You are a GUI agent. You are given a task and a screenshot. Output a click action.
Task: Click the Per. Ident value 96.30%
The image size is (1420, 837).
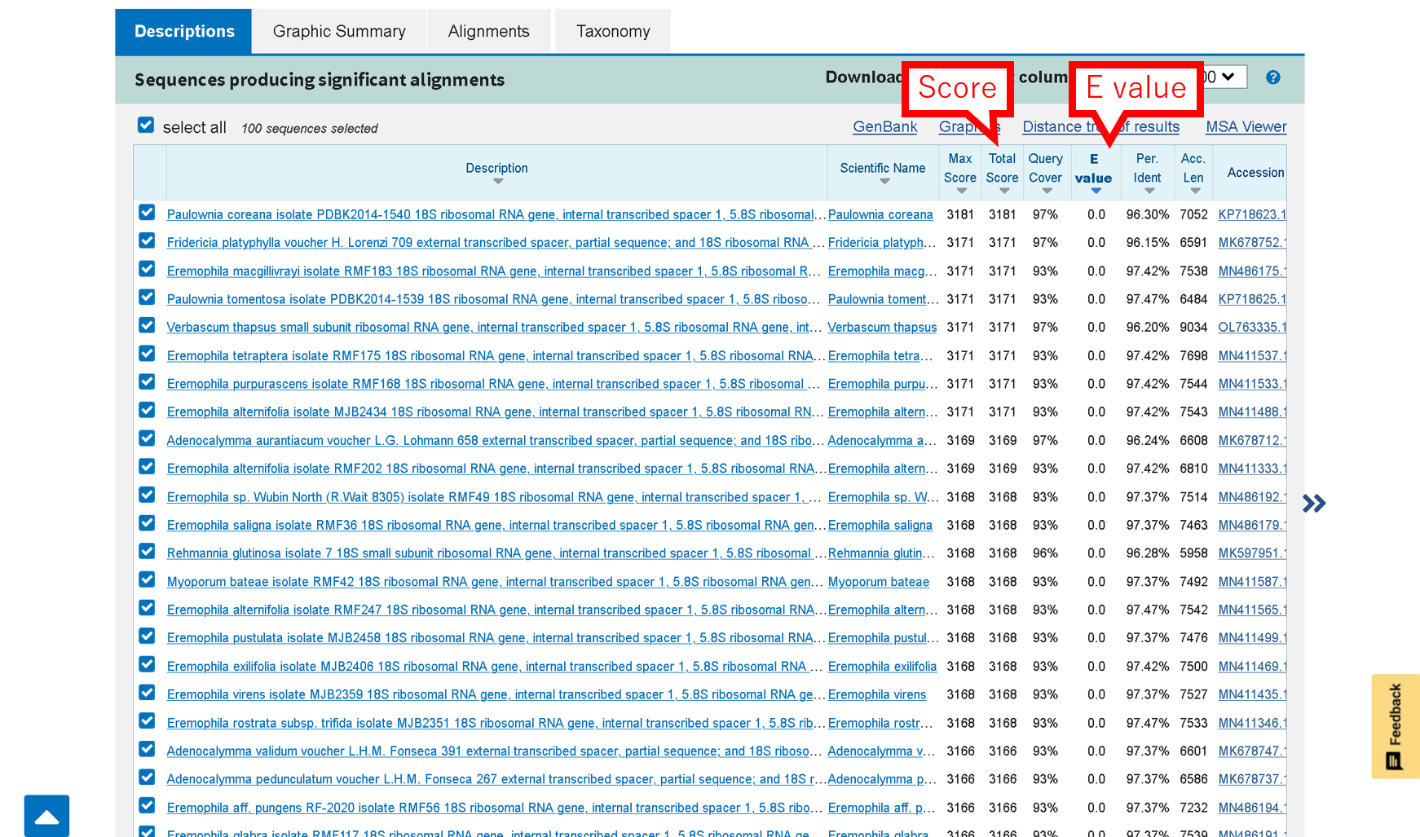coord(1147,214)
